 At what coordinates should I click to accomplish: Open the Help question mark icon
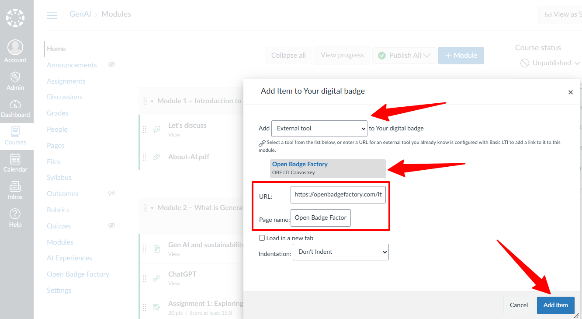15,214
